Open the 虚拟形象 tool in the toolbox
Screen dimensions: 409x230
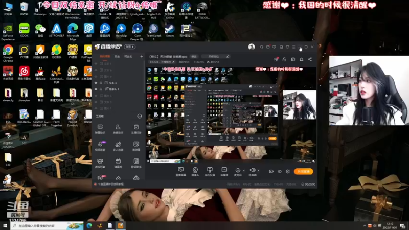tap(100, 163)
